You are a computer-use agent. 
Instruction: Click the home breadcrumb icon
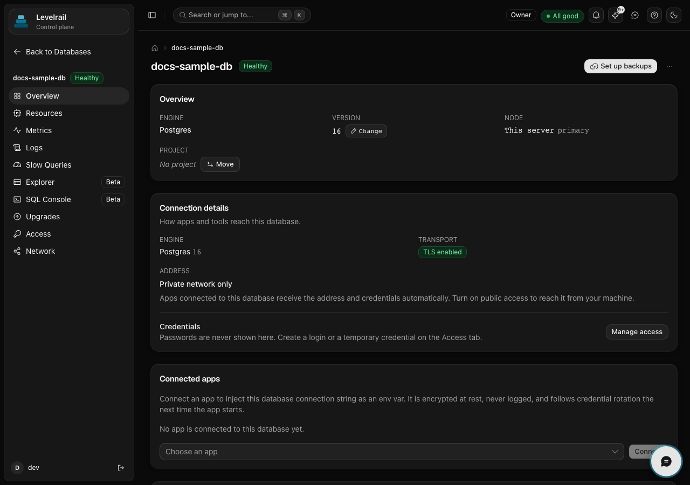(x=155, y=48)
